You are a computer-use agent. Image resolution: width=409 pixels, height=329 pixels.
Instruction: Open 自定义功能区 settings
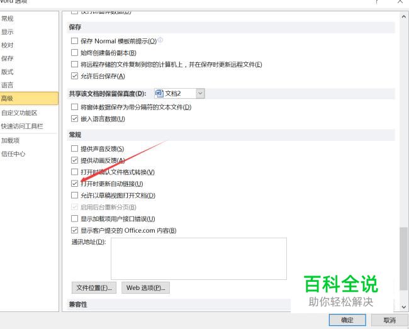point(20,113)
